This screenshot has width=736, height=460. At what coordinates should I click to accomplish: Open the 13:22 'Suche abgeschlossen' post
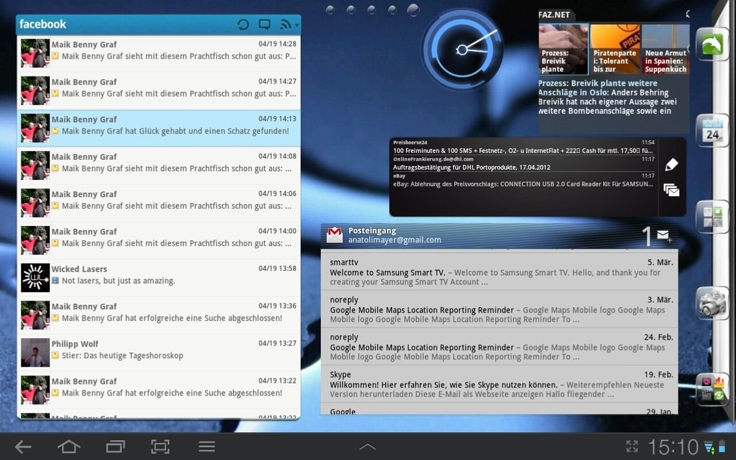159,390
